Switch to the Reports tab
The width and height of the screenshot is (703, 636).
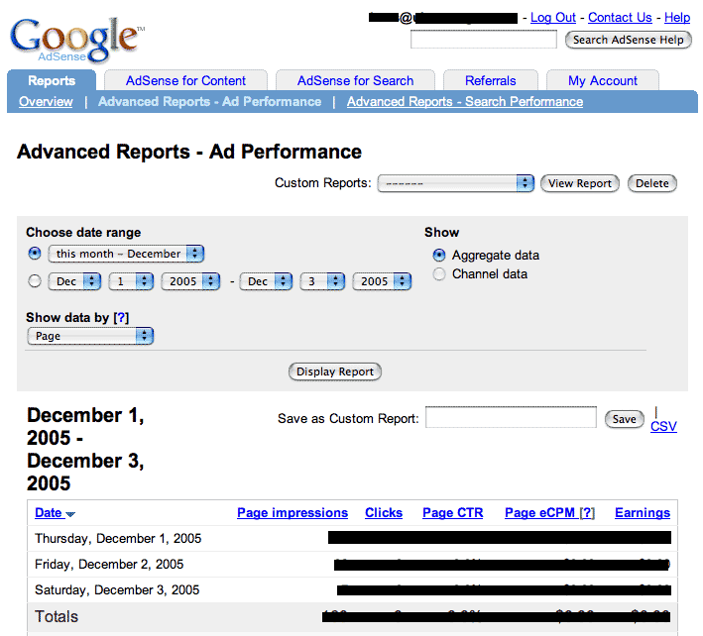pos(52,80)
